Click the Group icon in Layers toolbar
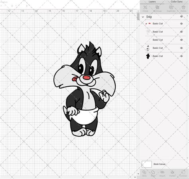Screen dimensions: 189x179 [145, 7]
